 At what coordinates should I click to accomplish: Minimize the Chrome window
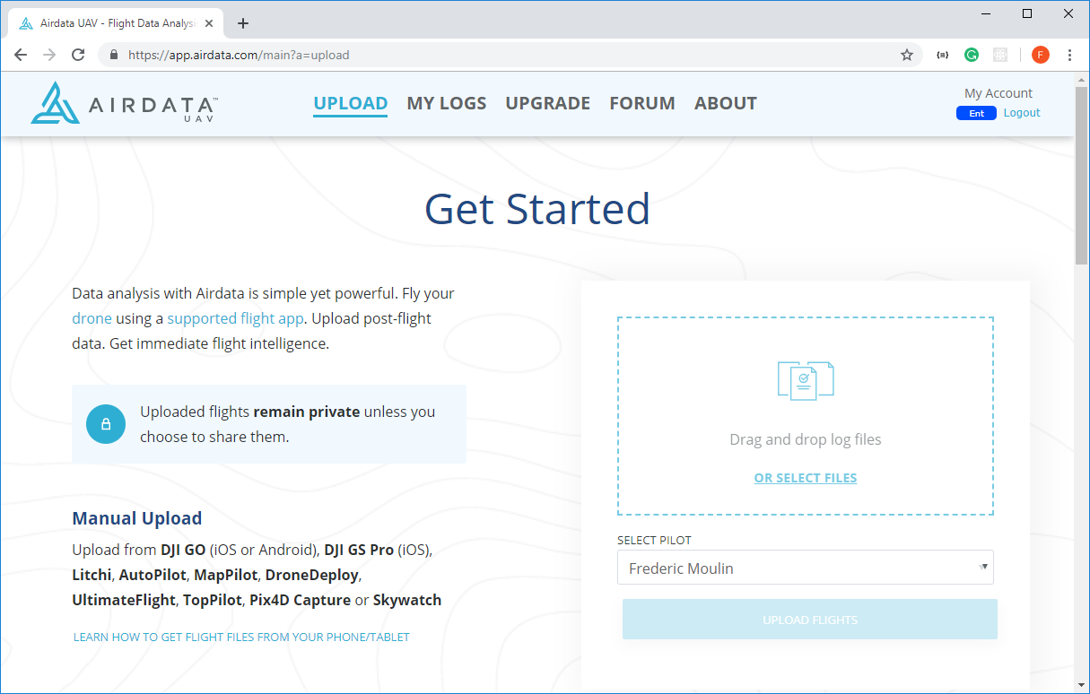[x=985, y=13]
